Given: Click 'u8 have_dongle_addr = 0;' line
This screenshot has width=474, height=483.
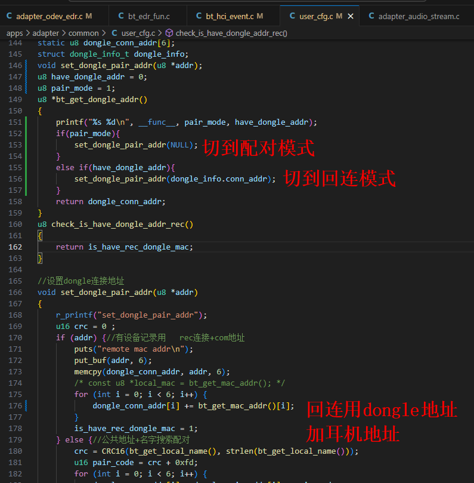Looking at the screenshot, I should pyautogui.click(x=92, y=77).
